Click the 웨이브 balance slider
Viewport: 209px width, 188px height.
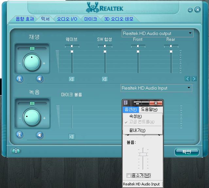tap(72, 46)
